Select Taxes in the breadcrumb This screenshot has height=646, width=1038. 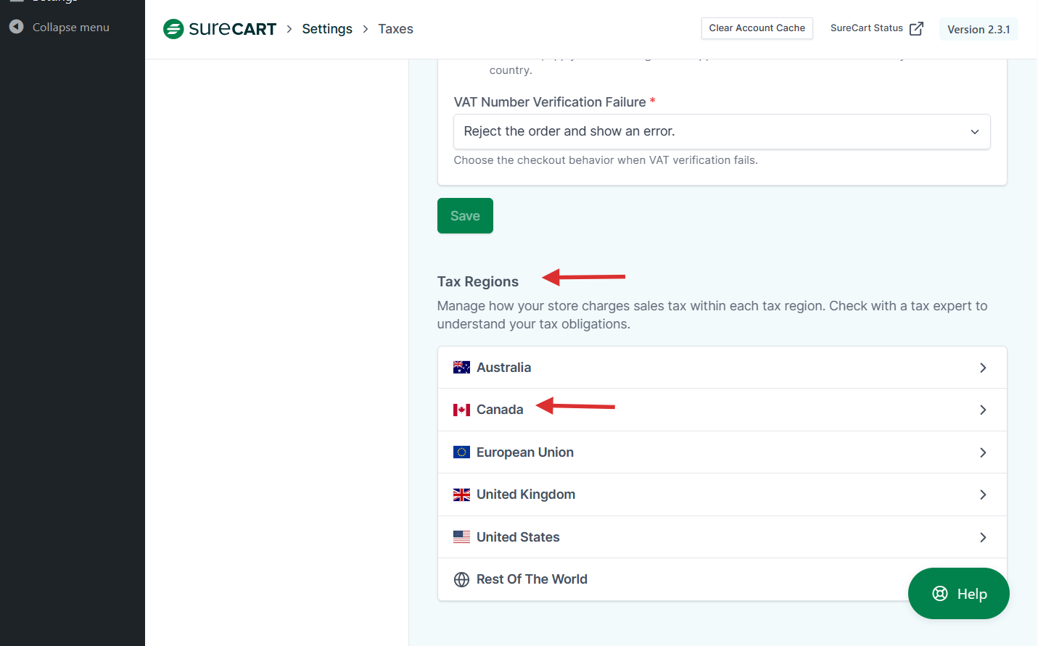coord(395,29)
